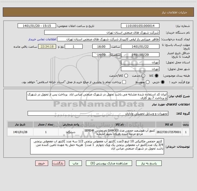Click the گروه کالا field تجهیزات و وسایل تحصیلی واداری
Viewport: 197px width, 191px height.
click(98, 113)
